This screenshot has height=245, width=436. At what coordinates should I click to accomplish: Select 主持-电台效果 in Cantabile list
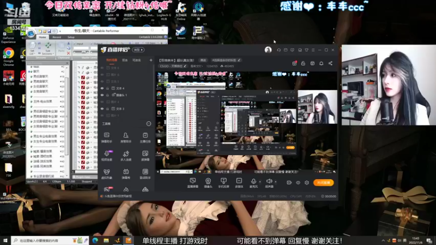click(x=43, y=101)
